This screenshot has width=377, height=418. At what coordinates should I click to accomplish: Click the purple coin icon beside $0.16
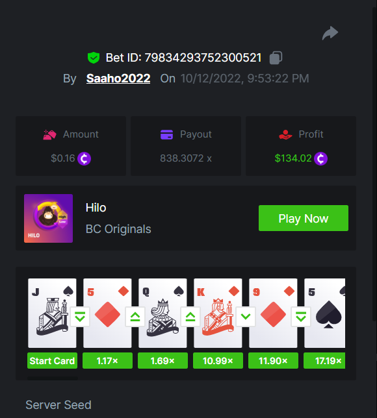pos(84,158)
